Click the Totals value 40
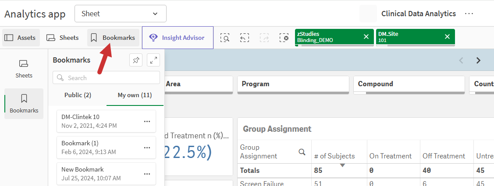Viewport: 494px width, 186px height. tap(426, 171)
